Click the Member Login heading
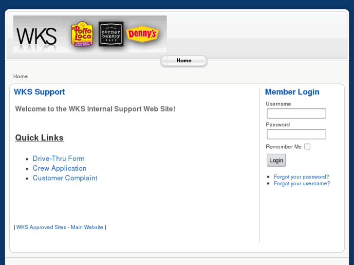 [x=292, y=92]
